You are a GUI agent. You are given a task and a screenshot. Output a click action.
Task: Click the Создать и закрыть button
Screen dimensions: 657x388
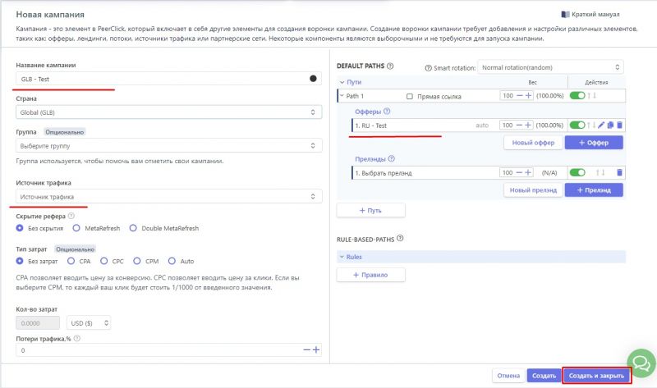596,376
